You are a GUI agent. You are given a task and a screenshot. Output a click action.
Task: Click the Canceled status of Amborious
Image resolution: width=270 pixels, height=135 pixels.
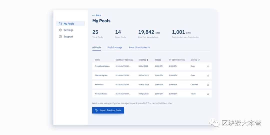pyautogui.click(x=194, y=84)
